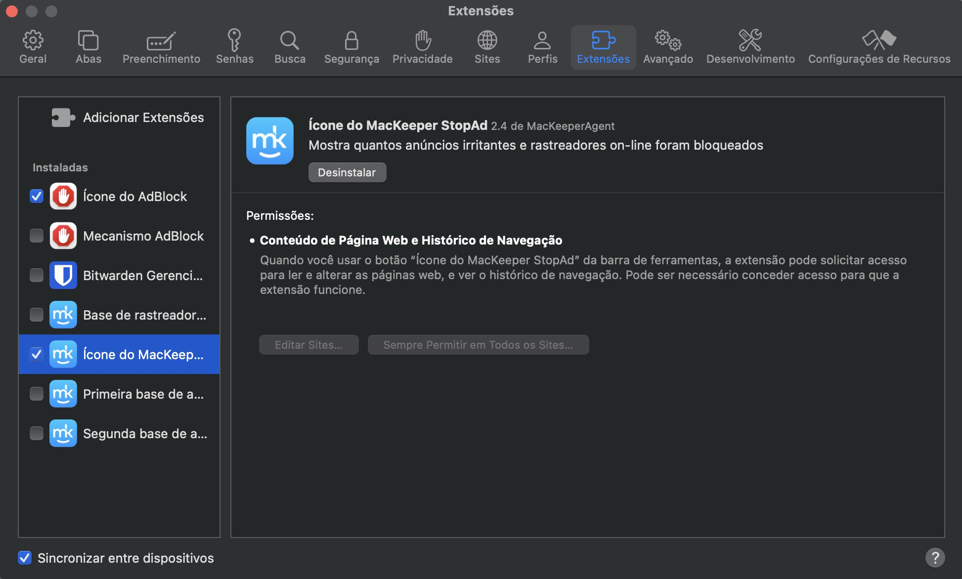Open the Segurança pane
This screenshot has width=962, height=579.
(x=351, y=46)
